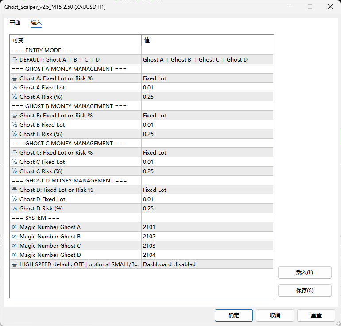Select the === ENTRY MODE === row

tap(142, 50)
